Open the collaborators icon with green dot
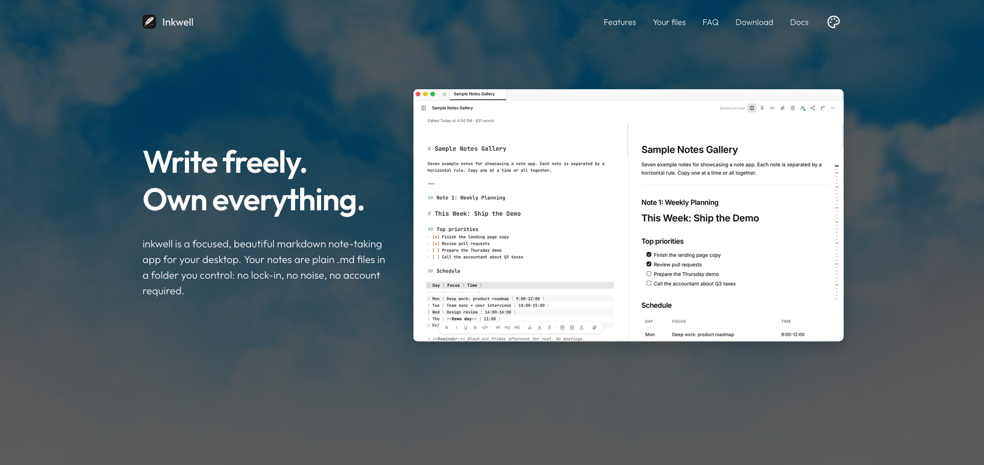This screenshot has width=984, height=465. click(803, 108)
